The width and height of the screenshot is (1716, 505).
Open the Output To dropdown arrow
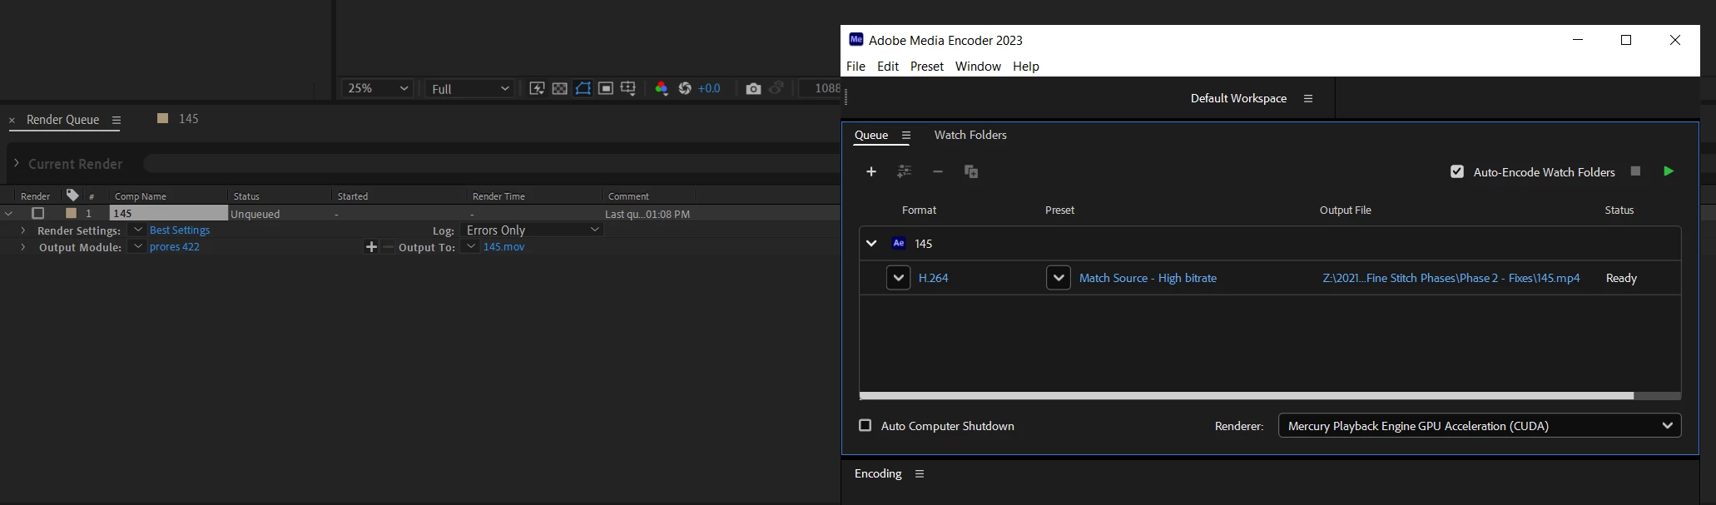coord(471,247)
